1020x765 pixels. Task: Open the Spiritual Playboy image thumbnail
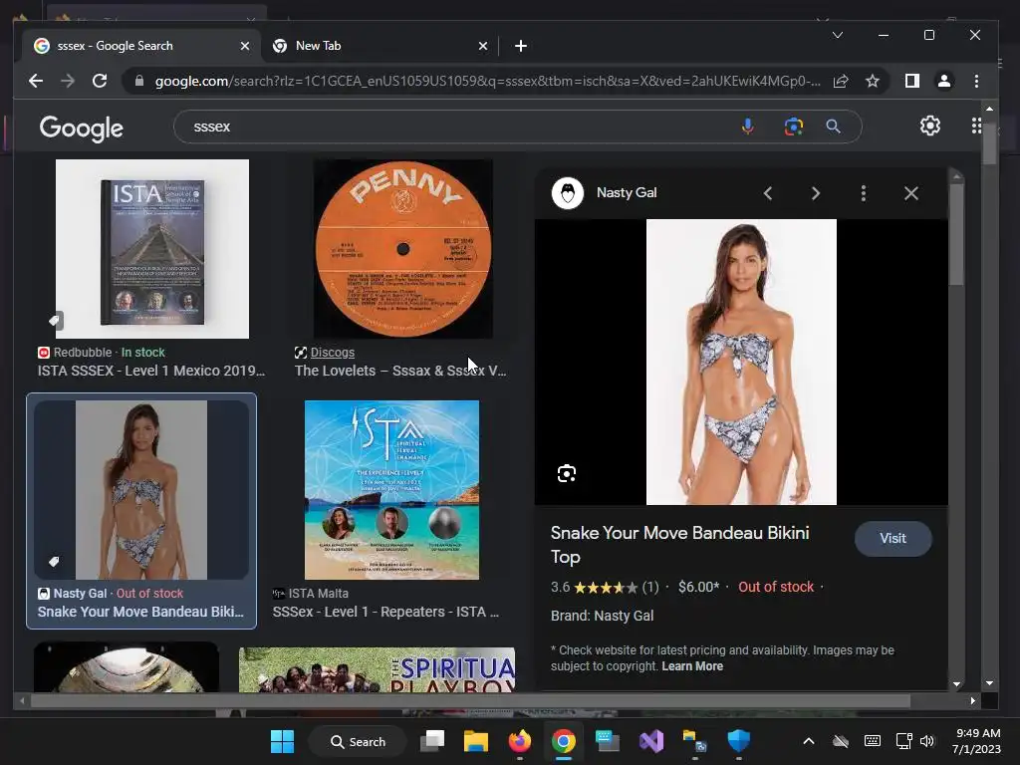pyautogui.click(x=377, y=669)
